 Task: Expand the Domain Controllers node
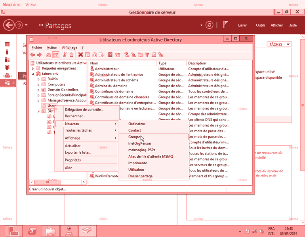[x=38, y=90]
